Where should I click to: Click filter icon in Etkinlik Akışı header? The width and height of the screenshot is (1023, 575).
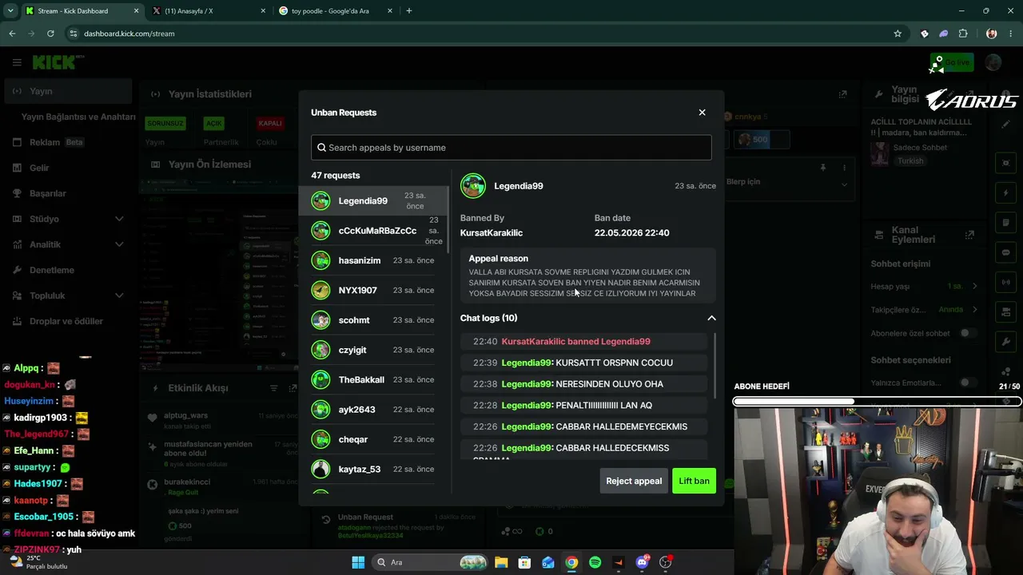point(273,388)
